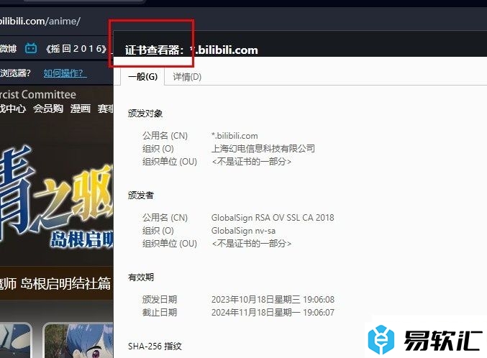487x358 pixels.
Task: Click the bilibili.com/anime/ address bar
Action: tap(40, 21)
